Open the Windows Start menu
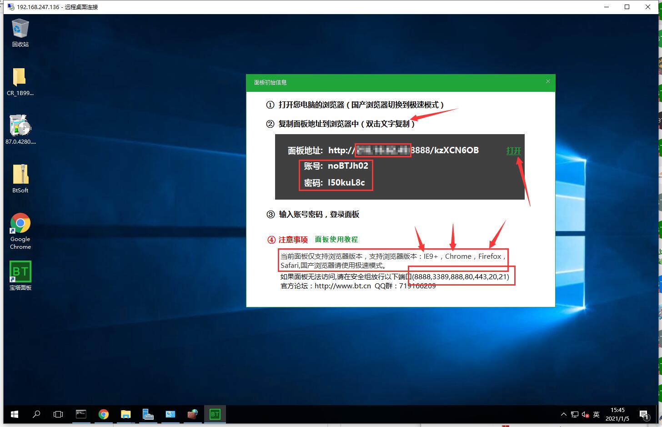662x427 pixels. pyautogui.click(x=15, y=414)
